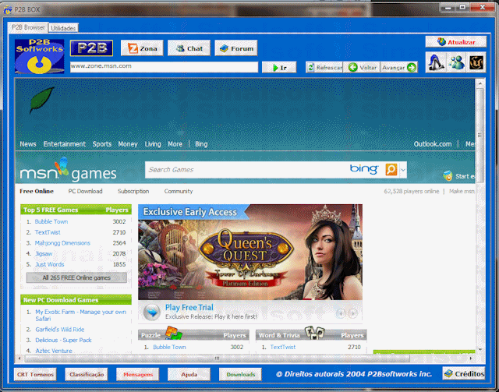Open TextTwist in Top 5 FREE Games

pos(48,232)
